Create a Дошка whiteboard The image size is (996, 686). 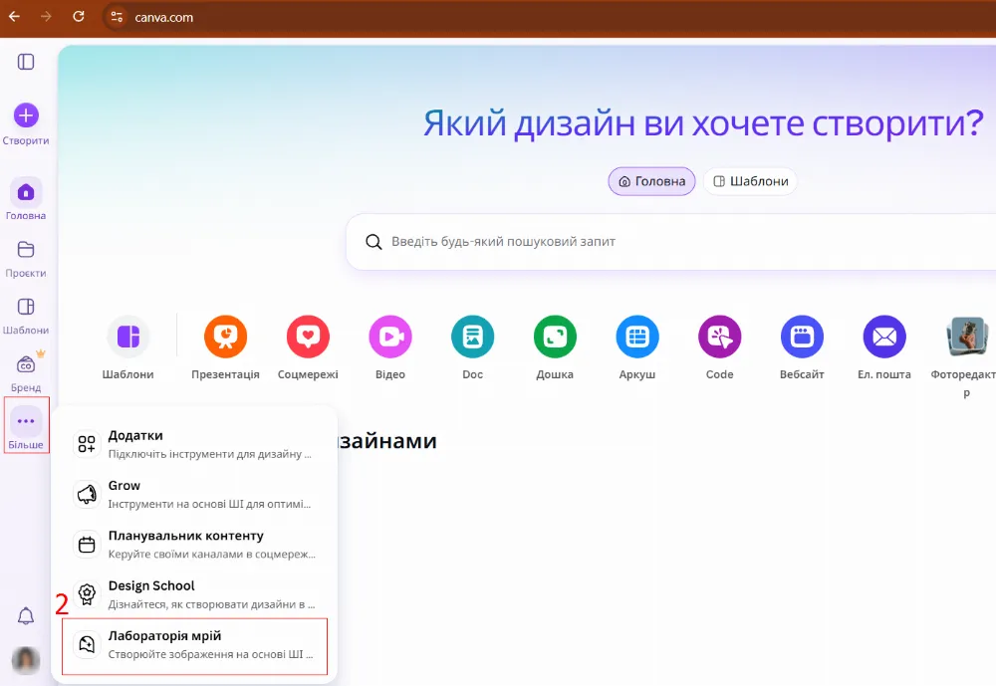[555, 337]
